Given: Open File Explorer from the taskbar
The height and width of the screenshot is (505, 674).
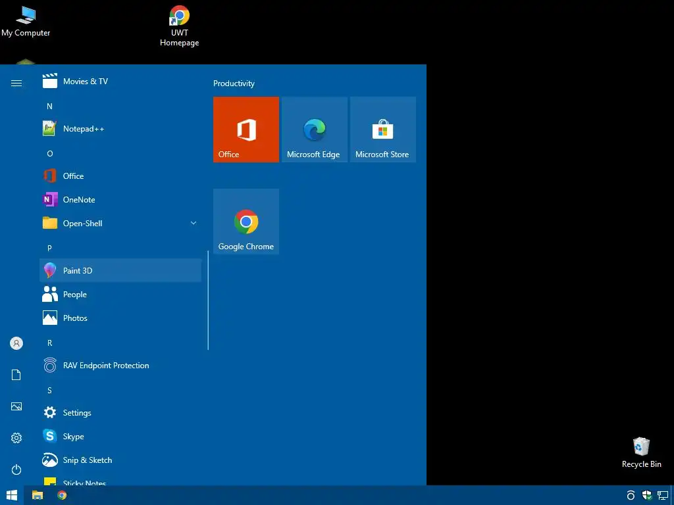Looking at the screenshot, I should click(38, 495).
